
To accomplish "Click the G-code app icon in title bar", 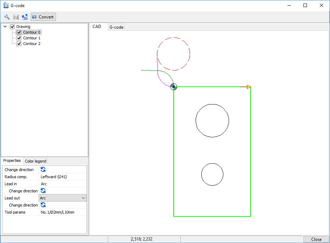I will pyautogui.click(x=6, y=5).
